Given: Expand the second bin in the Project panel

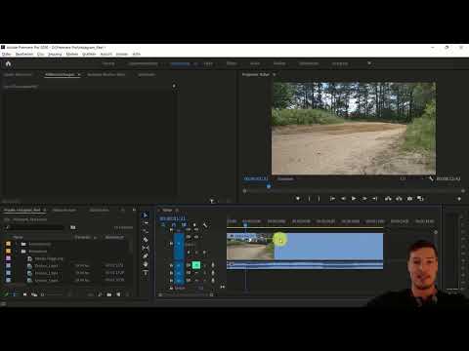Looking at the screenshot, I should [x=17, y=252].
